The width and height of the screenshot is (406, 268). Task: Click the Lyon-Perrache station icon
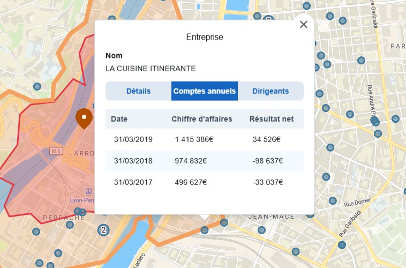[88, 191]
